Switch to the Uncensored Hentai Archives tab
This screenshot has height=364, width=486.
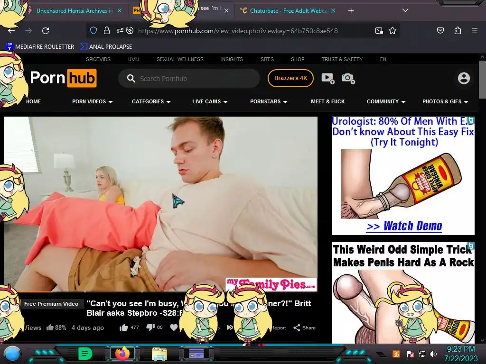(x=75, y=11)
